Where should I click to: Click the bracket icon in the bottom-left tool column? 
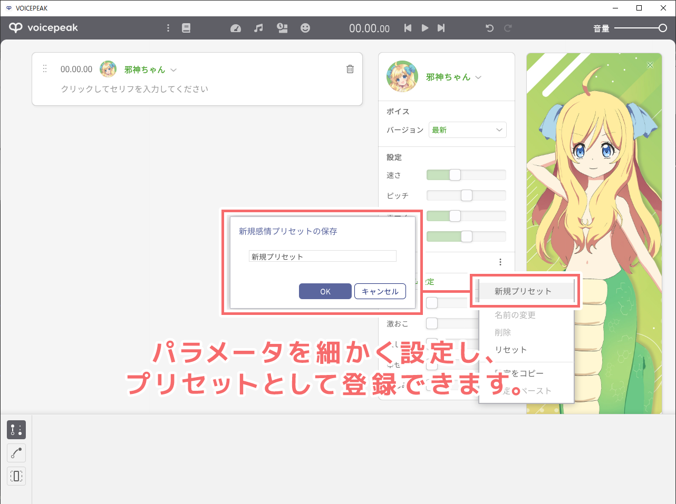point(16,476)
